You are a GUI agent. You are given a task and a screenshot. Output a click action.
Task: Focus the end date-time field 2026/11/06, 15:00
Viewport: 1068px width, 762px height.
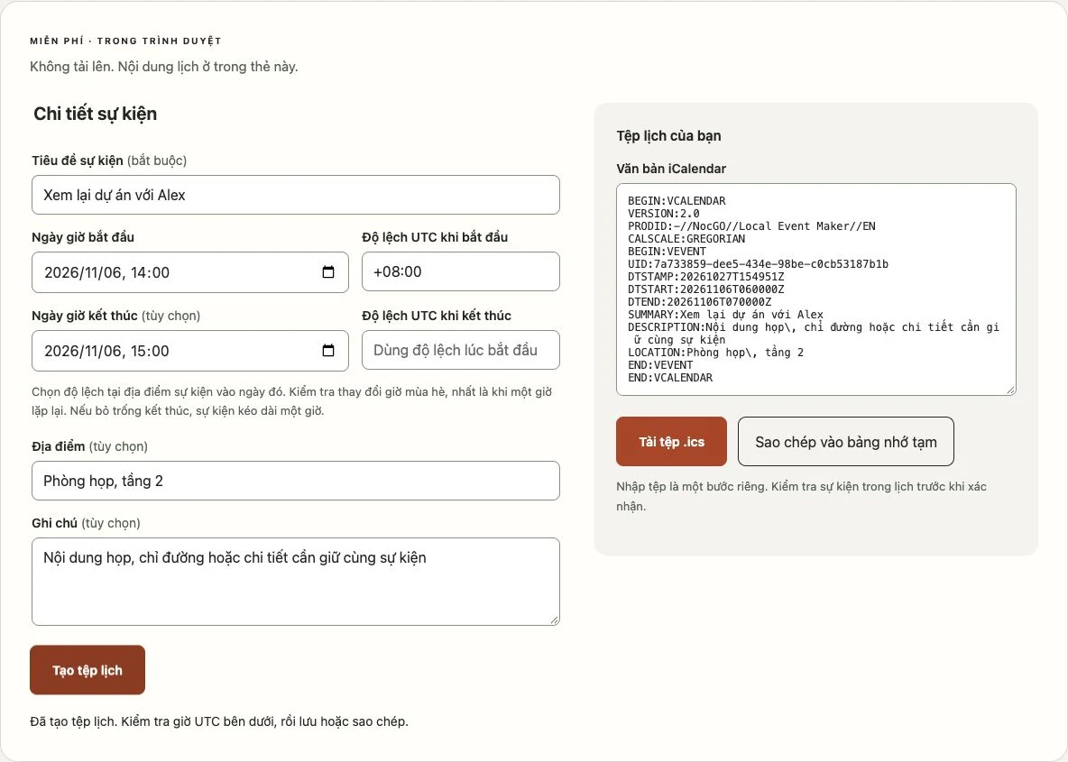point(190,351)
